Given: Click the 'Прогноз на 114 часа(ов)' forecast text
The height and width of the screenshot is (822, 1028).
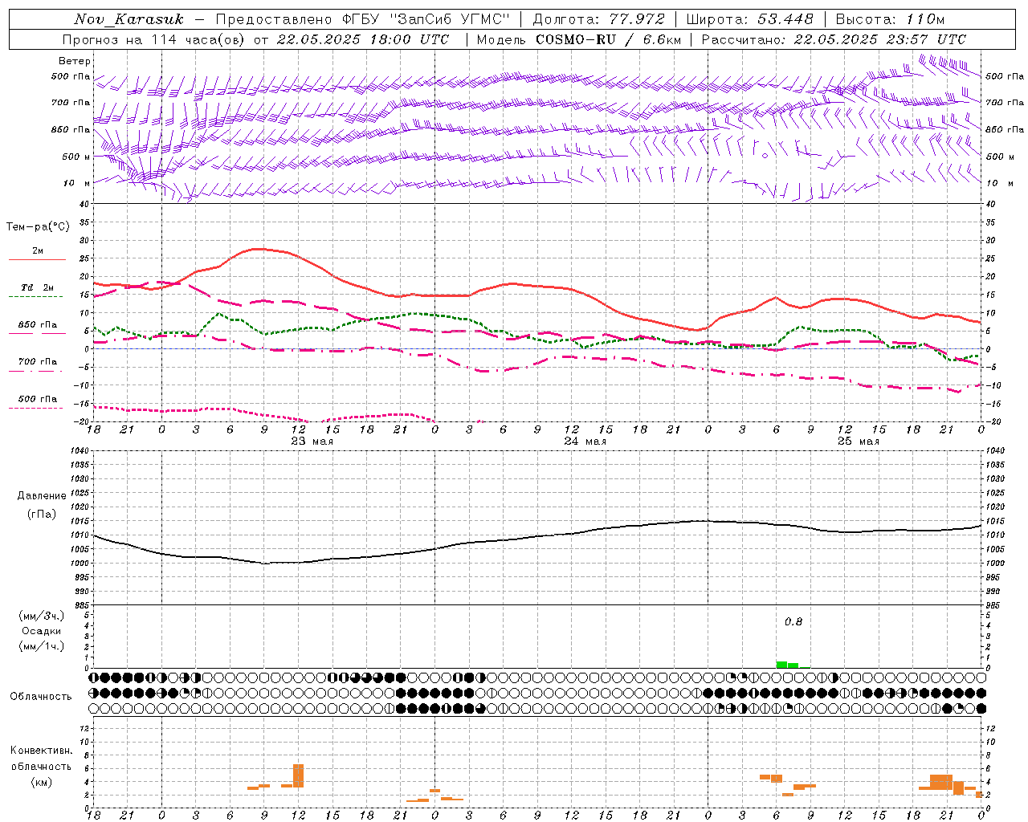Looking at the screenshot, I should tap(154, 39).
